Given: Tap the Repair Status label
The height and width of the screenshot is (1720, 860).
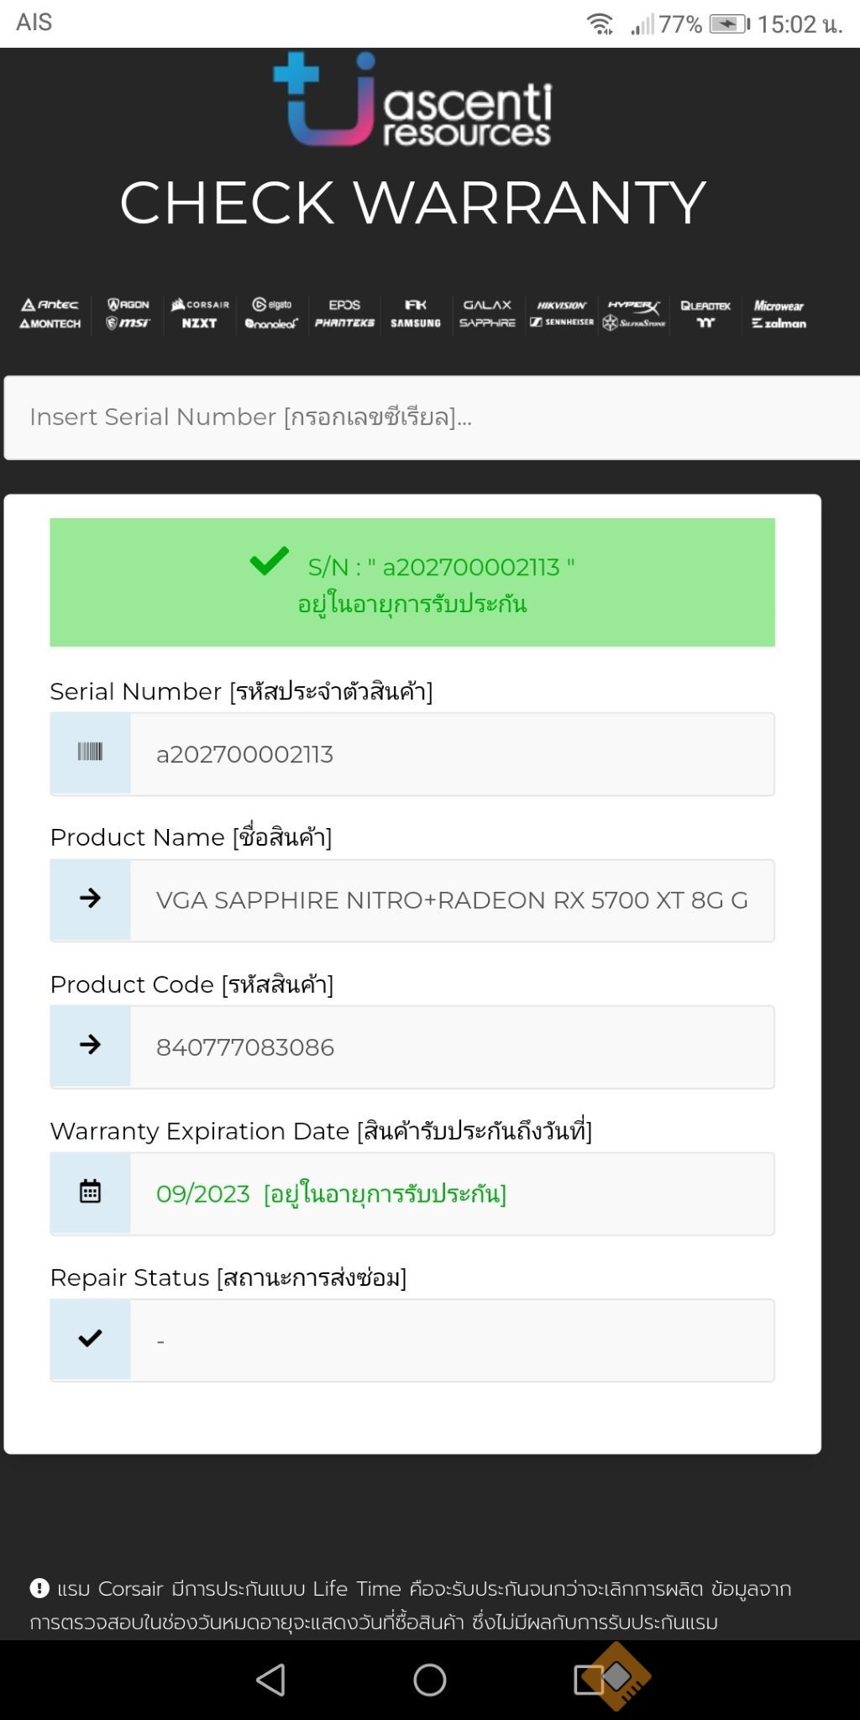Looking at the screenshot, I should point(228,1277).
